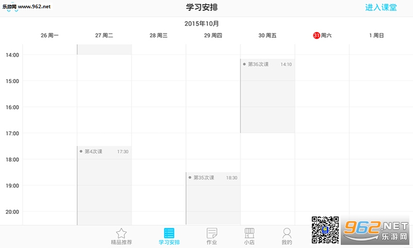The image size is (413, 248).
Task: Open the 我的 profile icon
Action: pyautogui.click(x=287, y=233)
